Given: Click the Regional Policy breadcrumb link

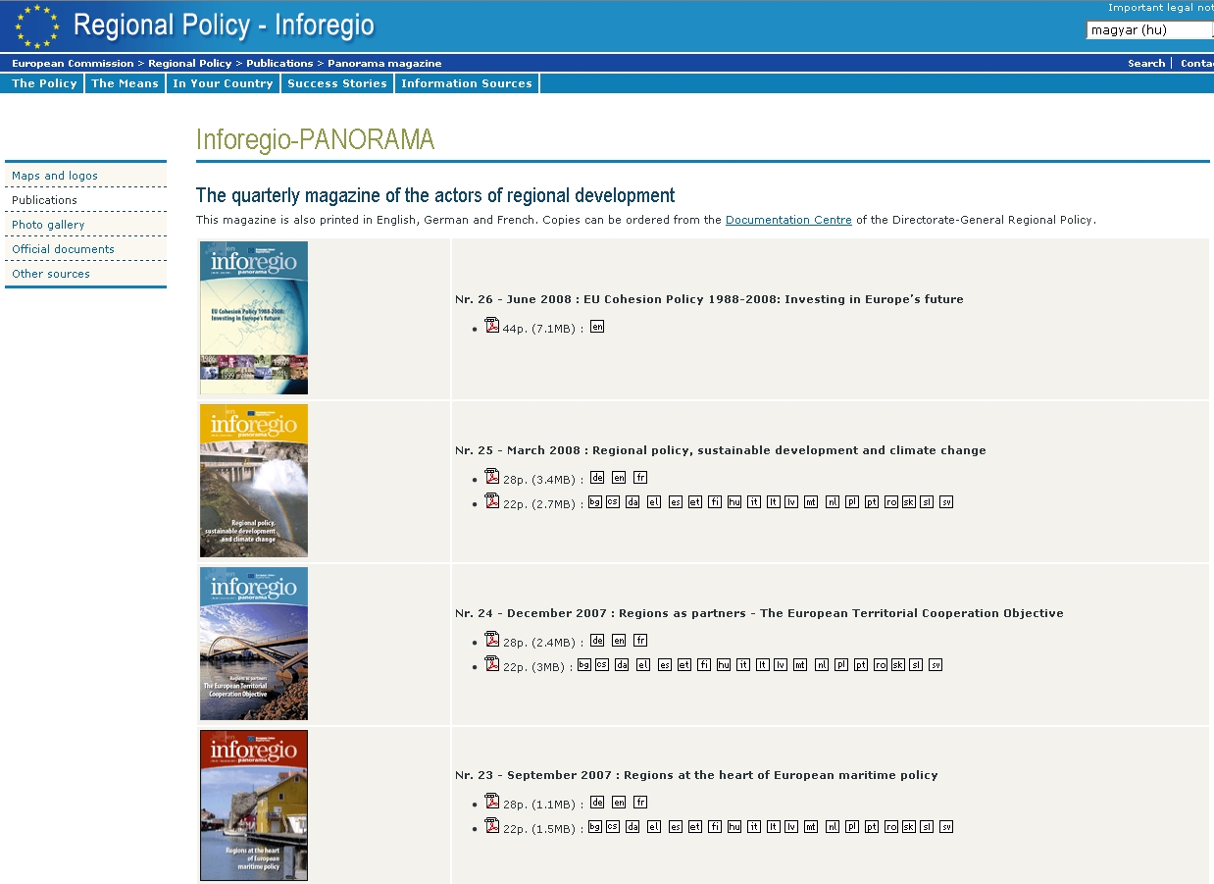Looking at the screenshot, I should coord(190,63).
